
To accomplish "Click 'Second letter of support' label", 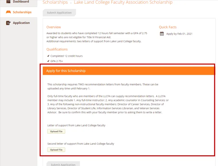I will tap(81, 144).
